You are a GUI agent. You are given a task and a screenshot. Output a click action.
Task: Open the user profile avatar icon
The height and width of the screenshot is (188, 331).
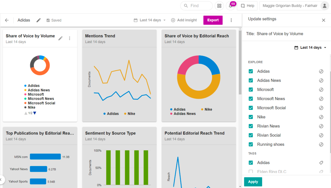pos(325,6)
